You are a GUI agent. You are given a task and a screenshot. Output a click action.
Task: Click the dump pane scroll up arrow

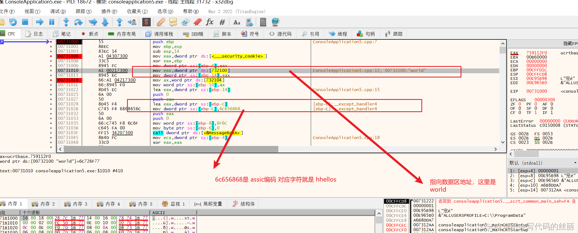(379, 213)
